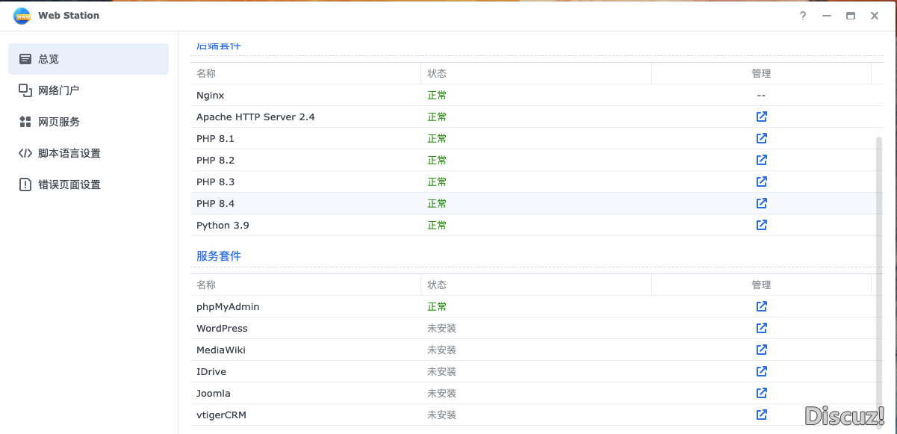Click the 服务套件 section heading
Screen dimensions: 897x434
pos(219,255)
